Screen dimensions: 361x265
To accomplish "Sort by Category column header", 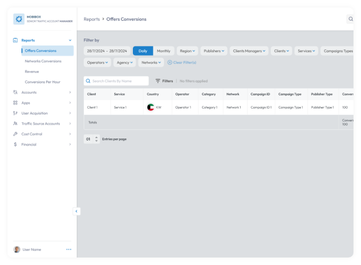I will click(x=209, y=94).
